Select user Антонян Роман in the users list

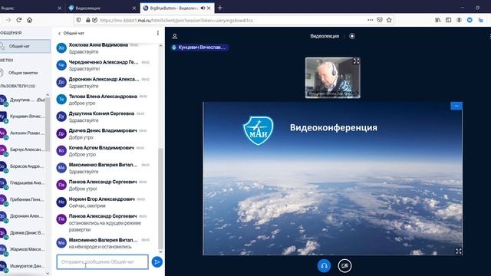pyautogui.click(x=23, y=133)
